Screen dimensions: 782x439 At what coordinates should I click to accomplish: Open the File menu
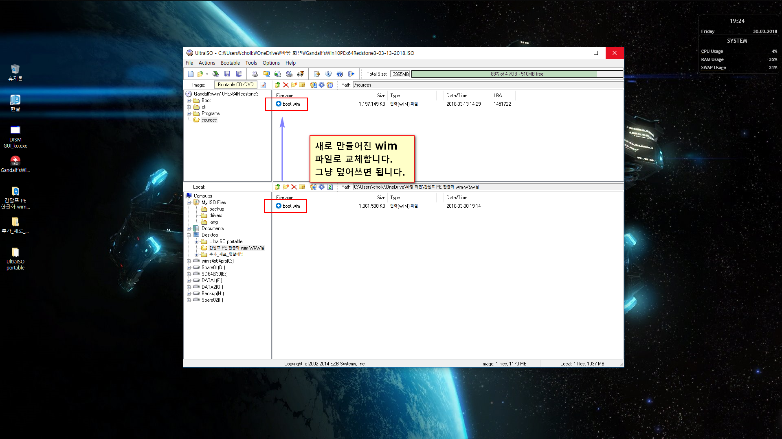point(189,63)
